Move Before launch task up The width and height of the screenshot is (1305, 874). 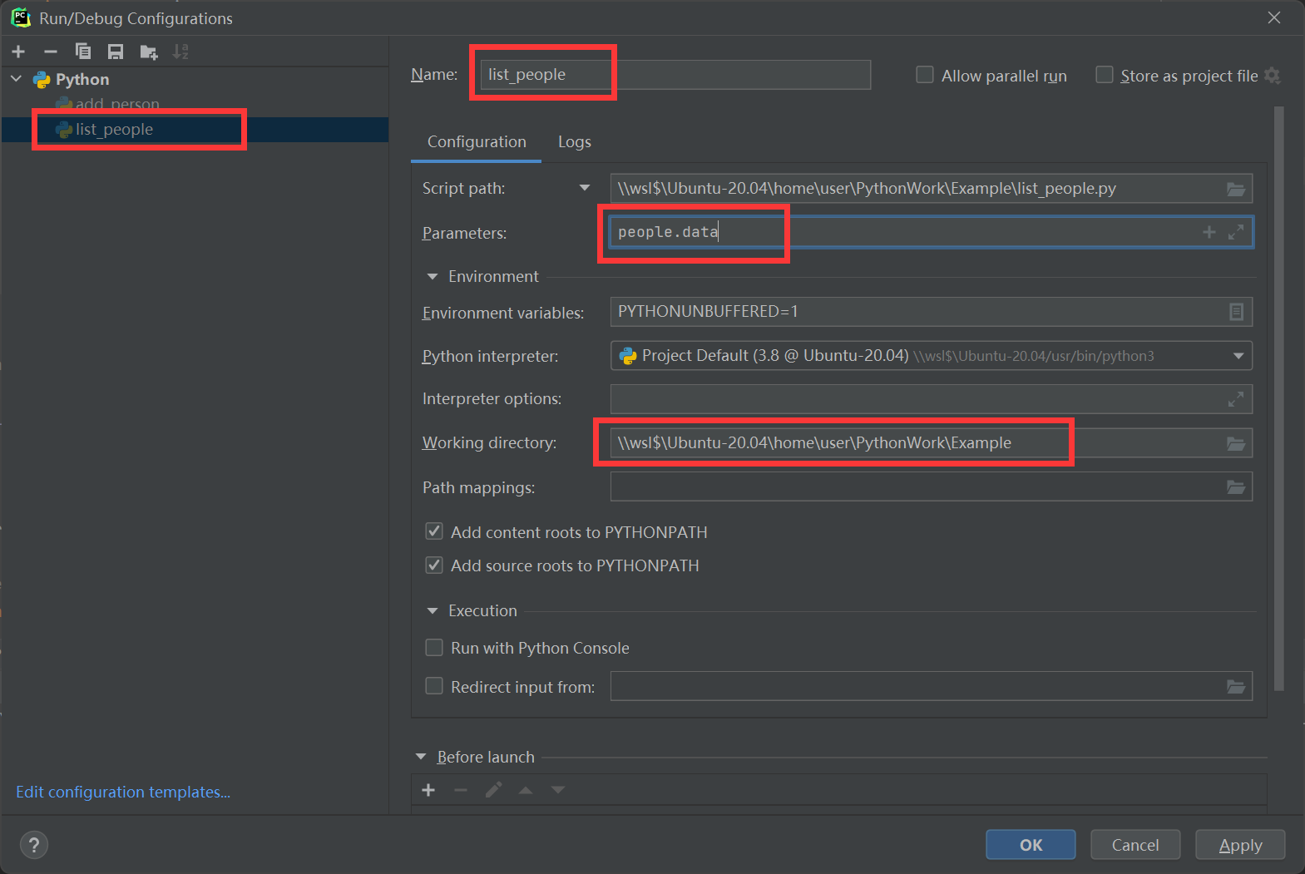pyautogui.click(x=526, y=790)
